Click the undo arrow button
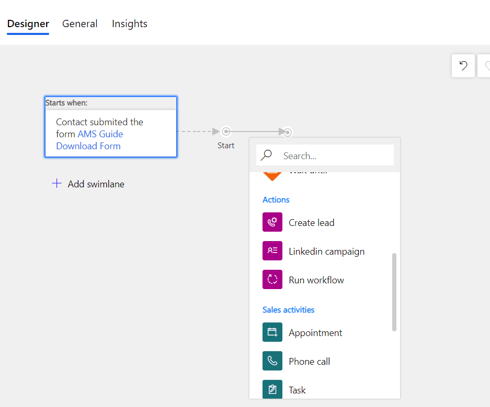Screen dimensions: 490x407 point(463,66)
